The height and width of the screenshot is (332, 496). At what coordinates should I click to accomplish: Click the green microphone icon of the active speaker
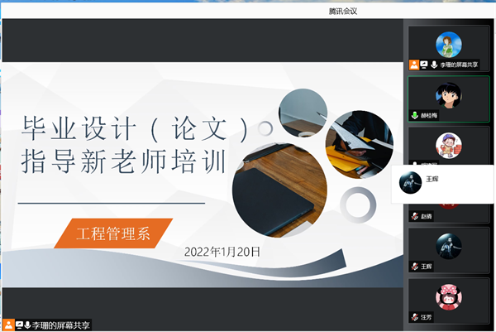[415, 115]
